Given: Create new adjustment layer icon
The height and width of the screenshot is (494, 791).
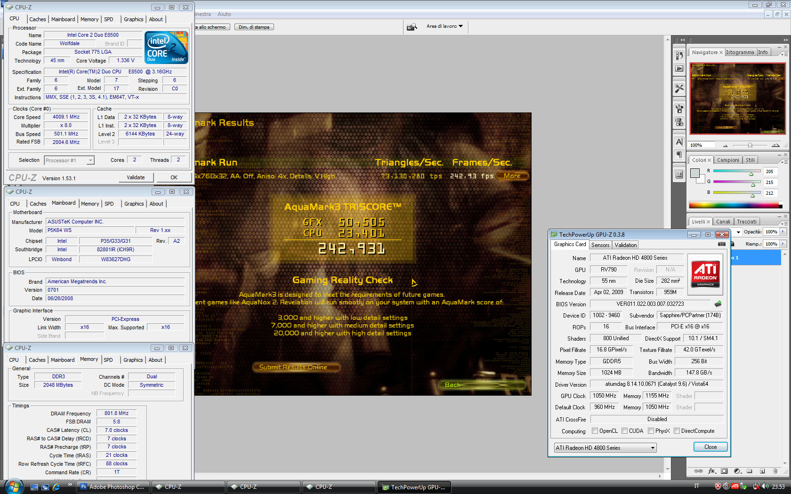Looking at the screenshot, I should 737,471.
